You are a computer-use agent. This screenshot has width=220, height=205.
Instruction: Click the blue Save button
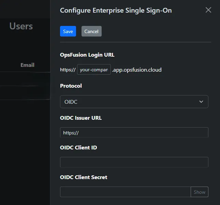click(x=68, y=31)
